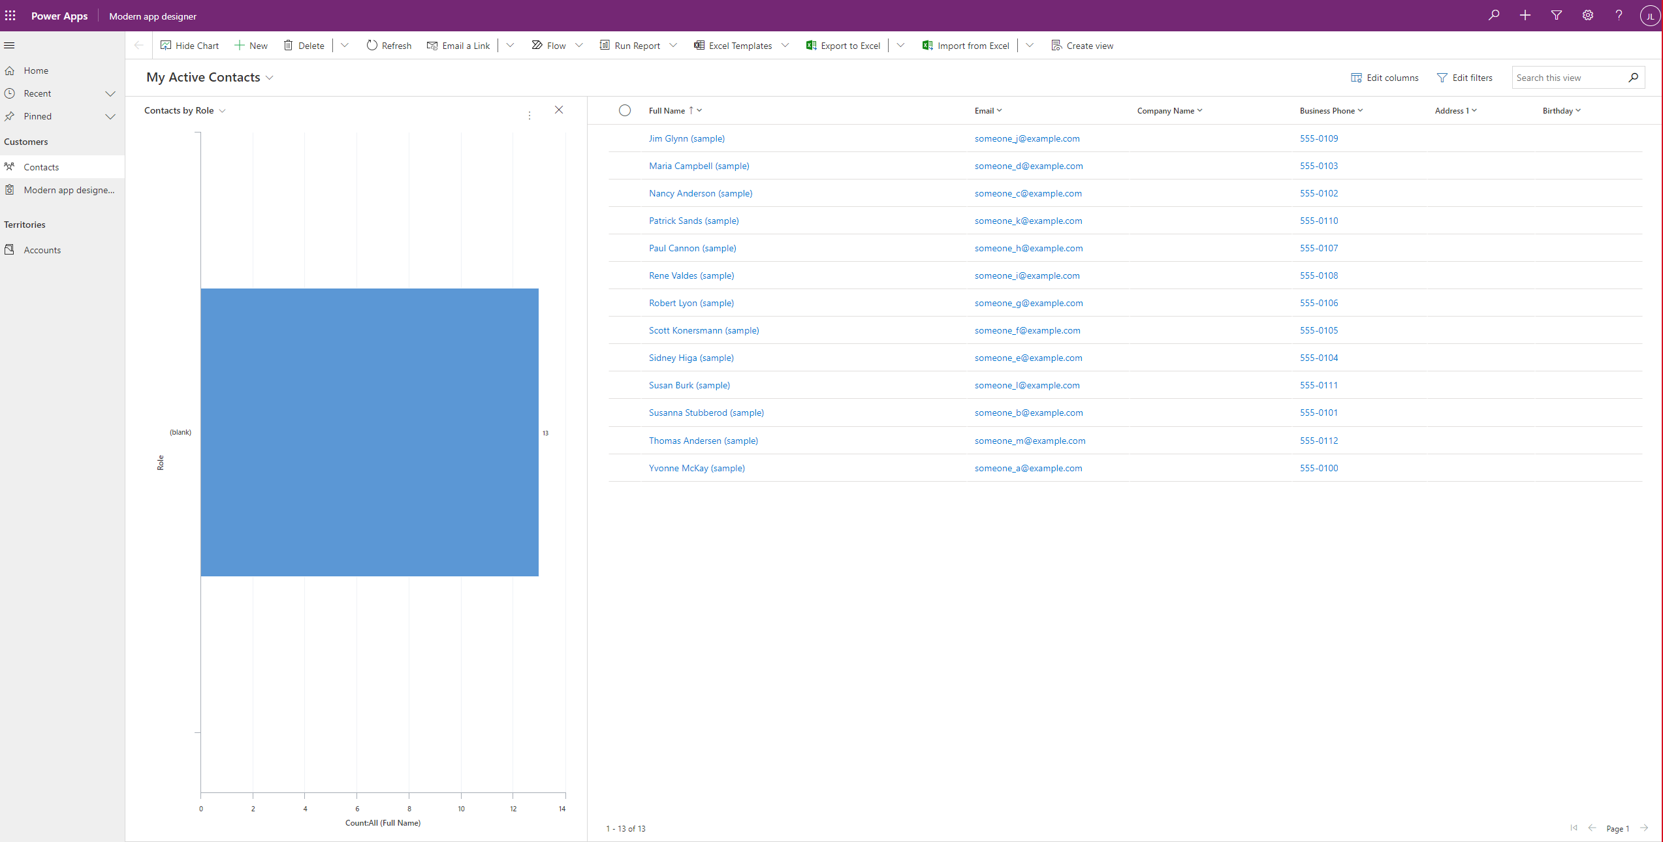Click the Search this view input field

click(1568, 76)
